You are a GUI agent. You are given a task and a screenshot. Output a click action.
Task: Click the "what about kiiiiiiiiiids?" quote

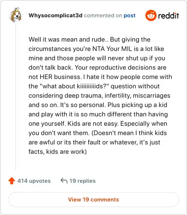[x=74, y=86]
